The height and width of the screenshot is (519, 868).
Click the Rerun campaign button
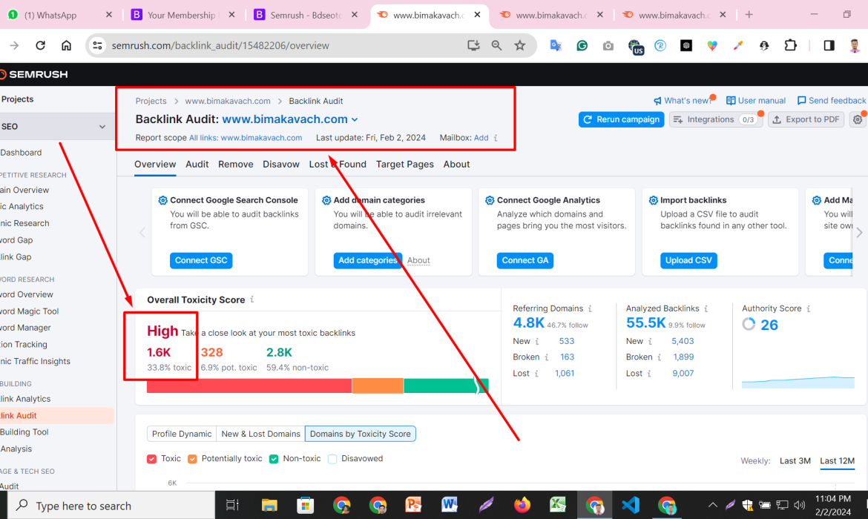click(x=621, y=119)
